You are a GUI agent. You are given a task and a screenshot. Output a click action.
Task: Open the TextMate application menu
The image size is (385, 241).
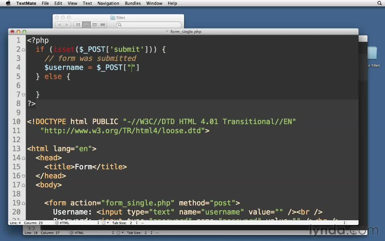26,3
